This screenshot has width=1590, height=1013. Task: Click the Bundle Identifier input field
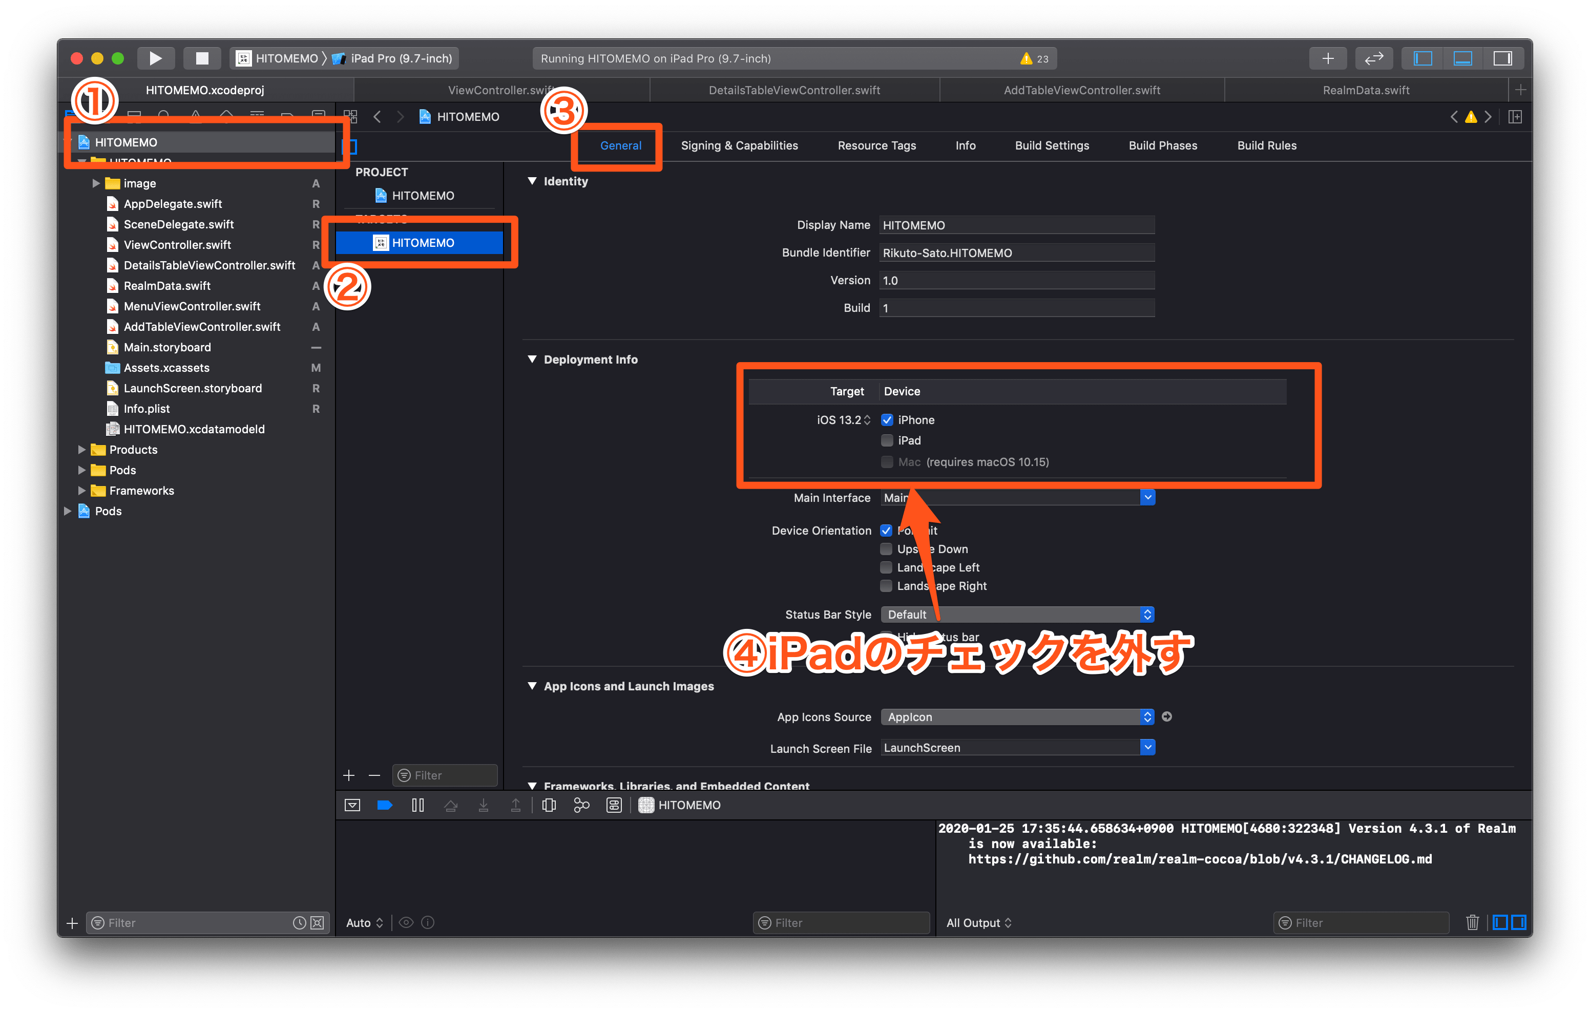click(x=1017, y=253)
